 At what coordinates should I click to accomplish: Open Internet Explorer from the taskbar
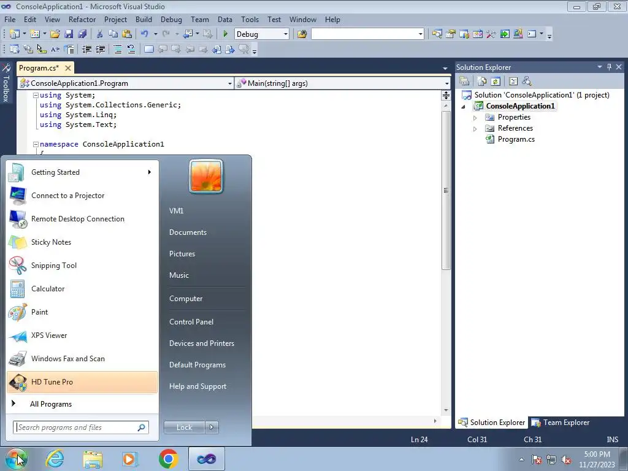click(x=55, y=459)
